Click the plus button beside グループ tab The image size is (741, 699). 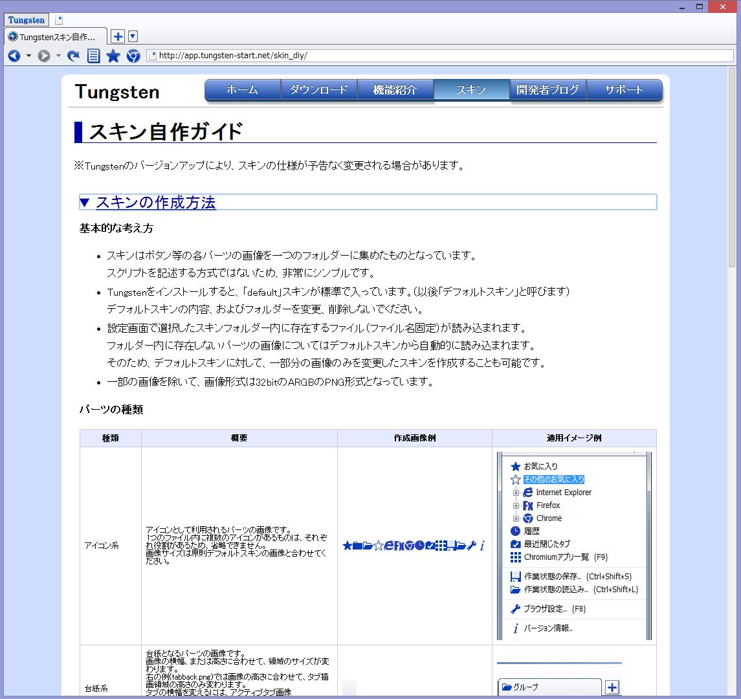point(612,687)
